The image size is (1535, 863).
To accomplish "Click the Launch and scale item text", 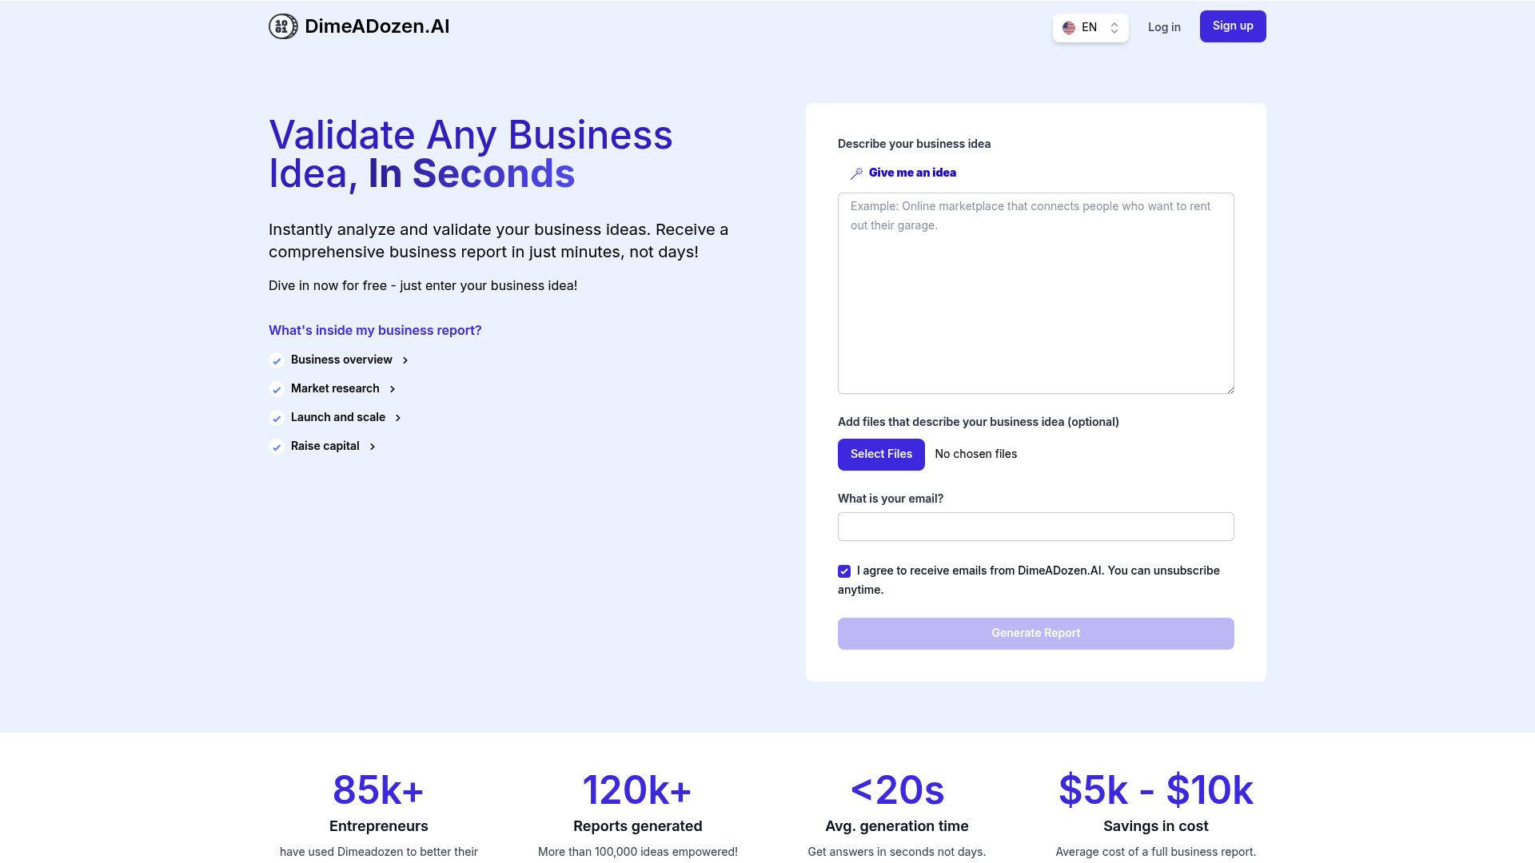I will pyautogui.click(x=338, y=417).
